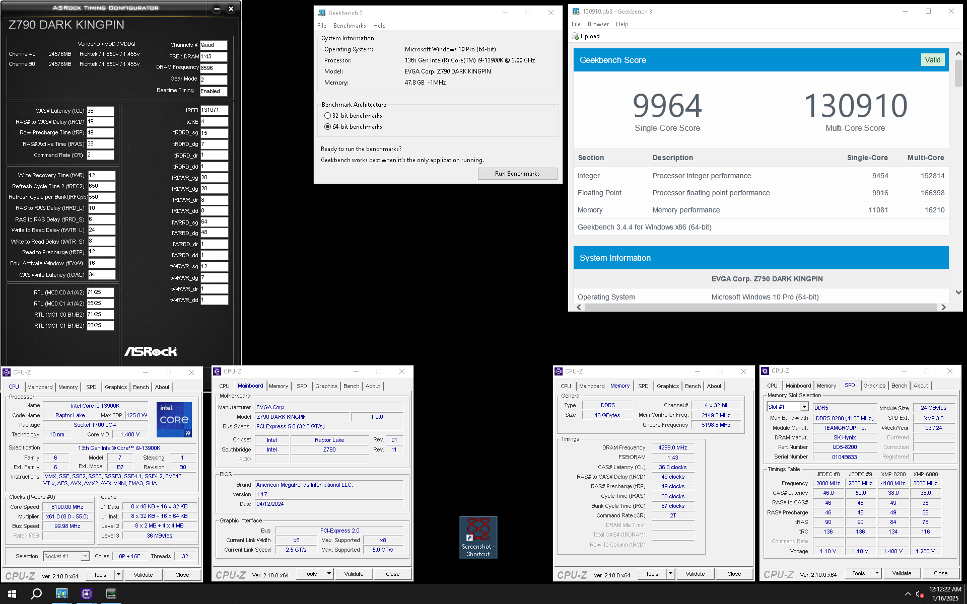Open Benchmarks menu in Geekbench 3
Image resolution: width=967 pixels, height=604 pixels.
[x=350, y=26]
